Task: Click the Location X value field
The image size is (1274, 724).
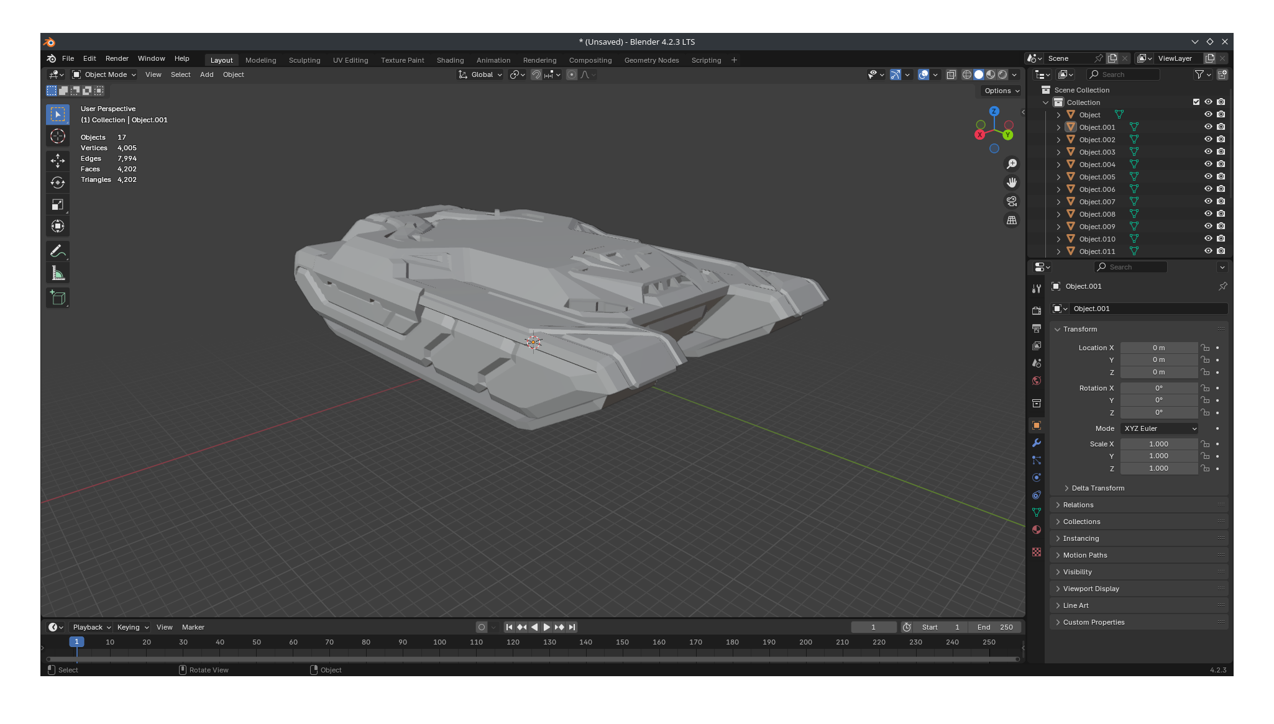Action: [x=1158, y=348]
